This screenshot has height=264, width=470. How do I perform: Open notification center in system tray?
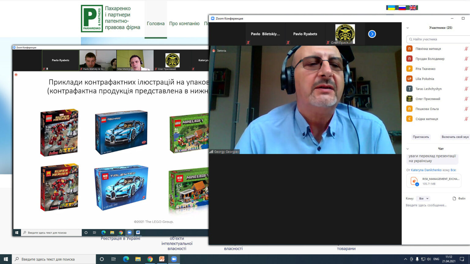[462, 259]
